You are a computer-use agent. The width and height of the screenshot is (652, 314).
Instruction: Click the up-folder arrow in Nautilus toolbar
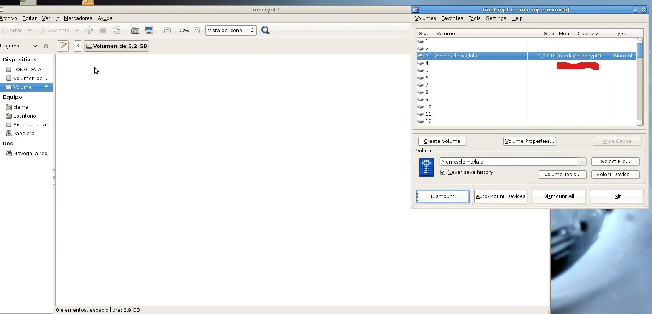(x=89, y=30)
